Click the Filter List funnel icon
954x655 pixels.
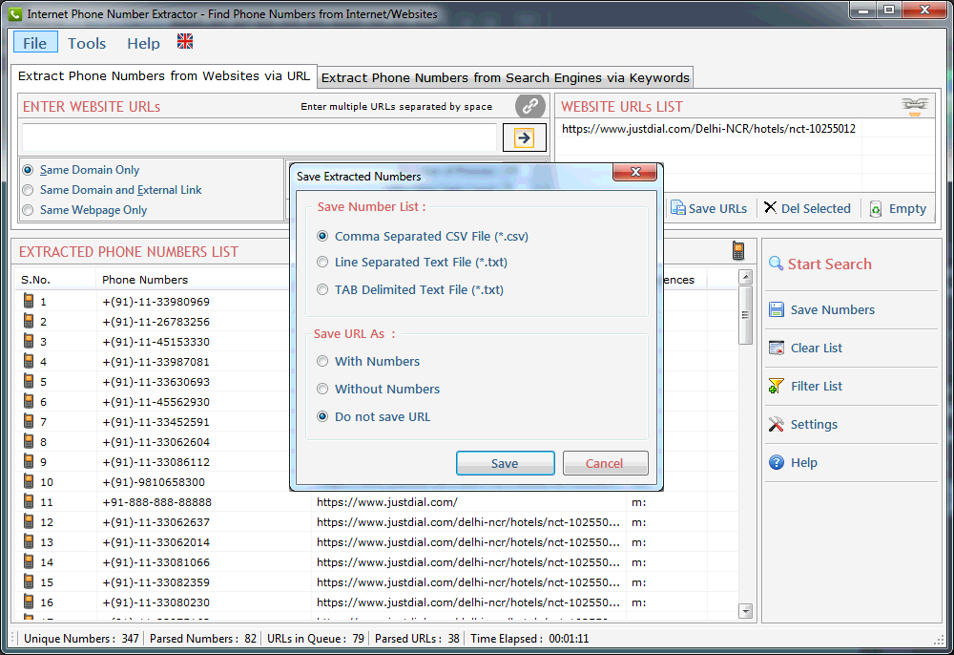coord(777,386)
